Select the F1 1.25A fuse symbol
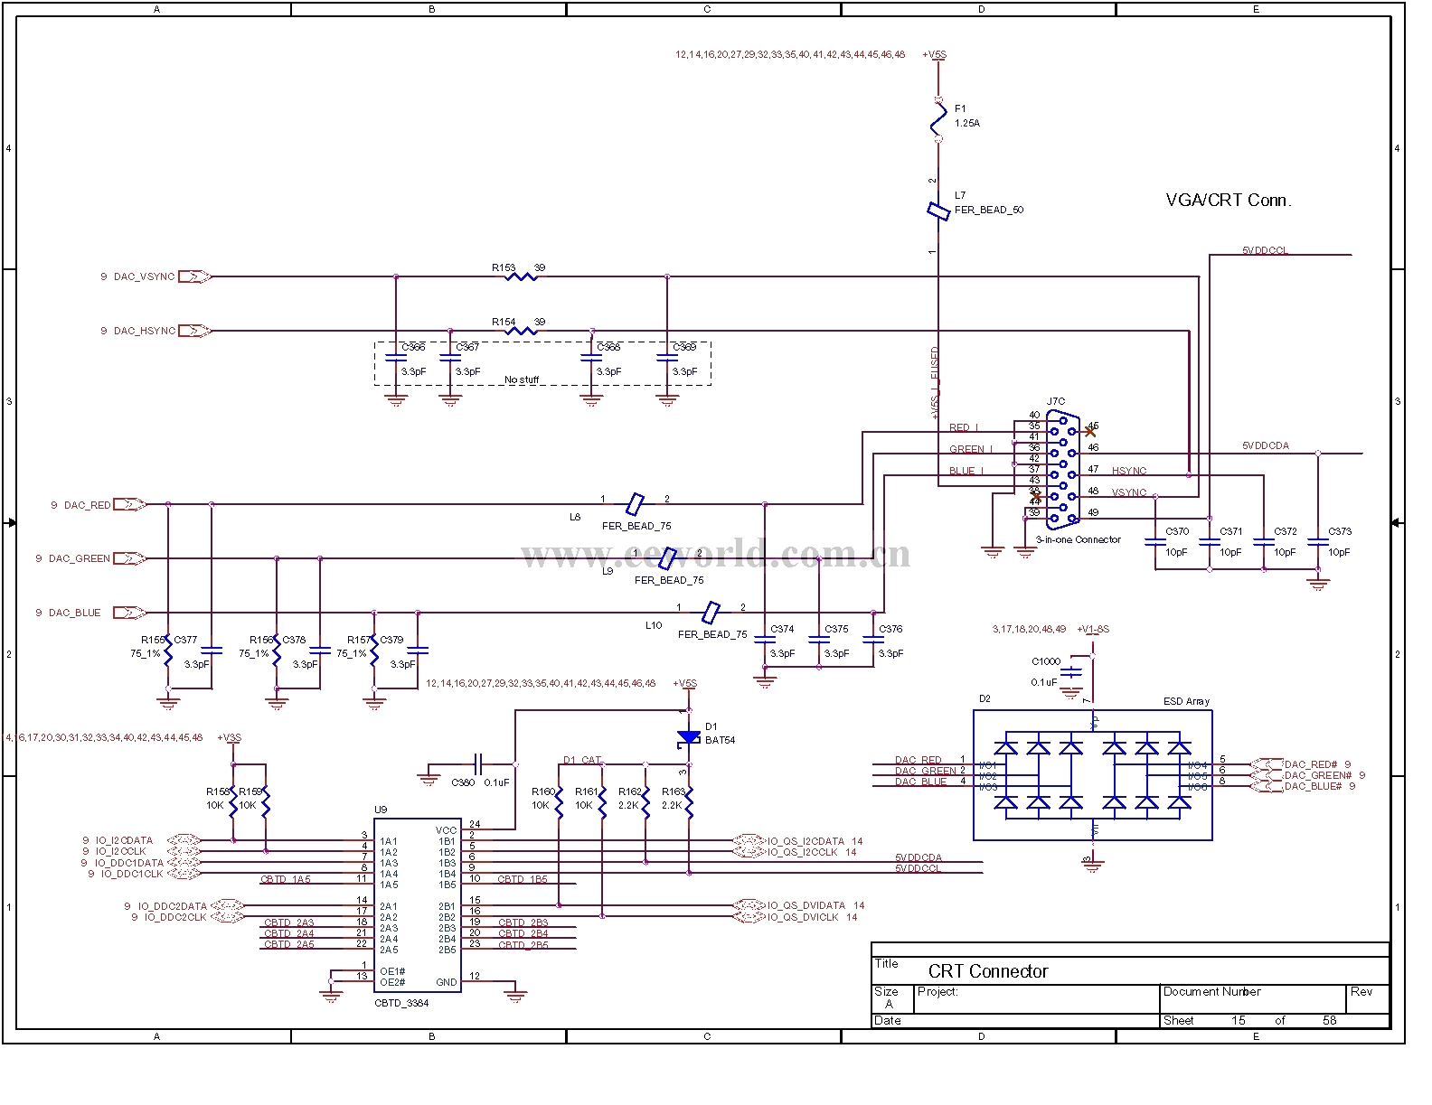This screenshot has width=1432, height=1105. pos(938,118)
